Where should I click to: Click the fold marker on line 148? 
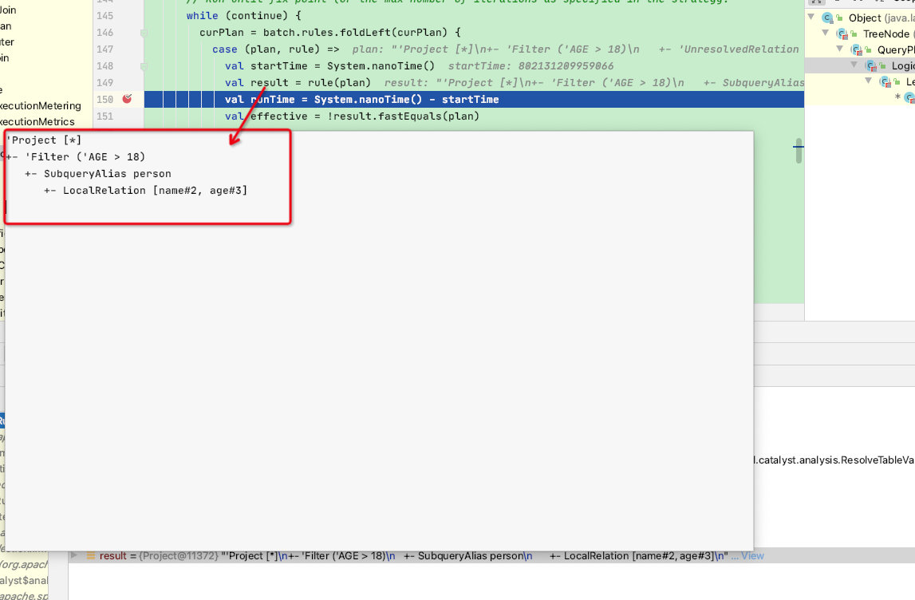click(x=144, y=66)
